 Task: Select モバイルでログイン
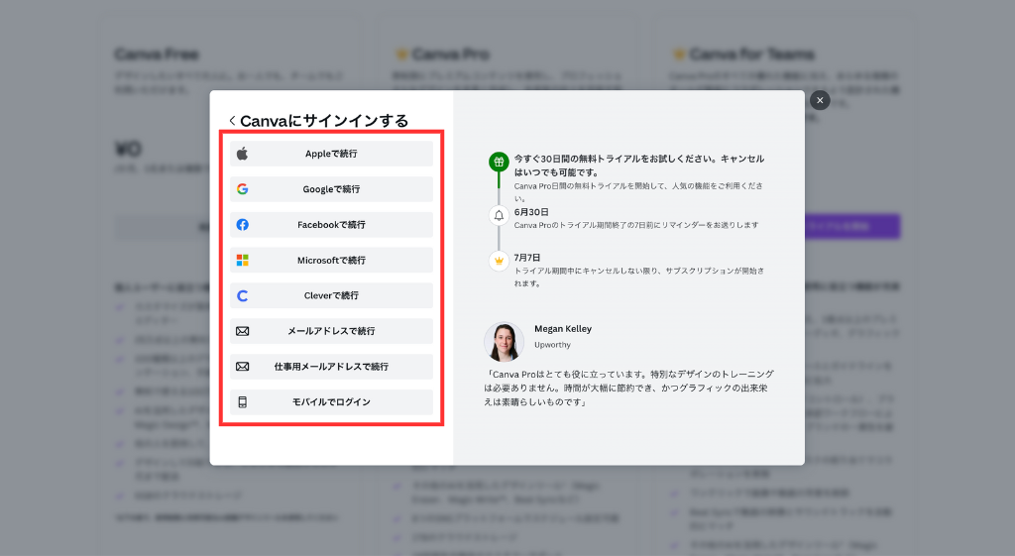[x=331, y=402]
